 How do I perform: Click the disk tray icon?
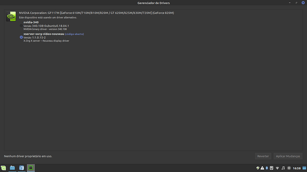pyautogui.click(x=271, y=168)
